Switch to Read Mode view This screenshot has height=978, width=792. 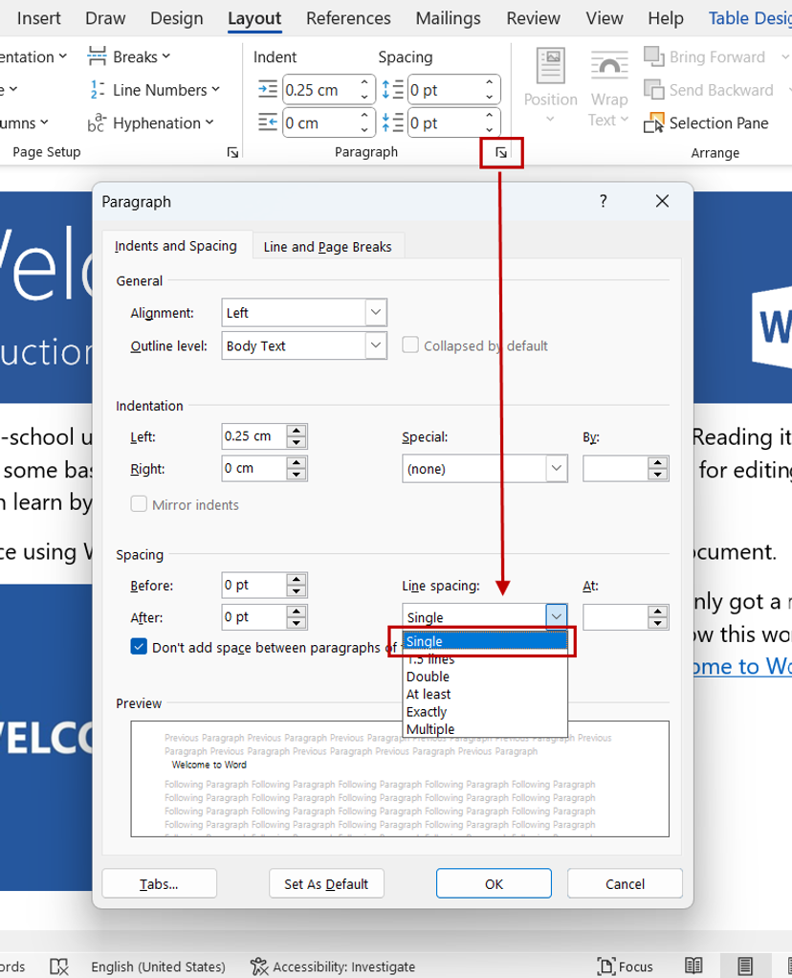(x=695, y=966)
